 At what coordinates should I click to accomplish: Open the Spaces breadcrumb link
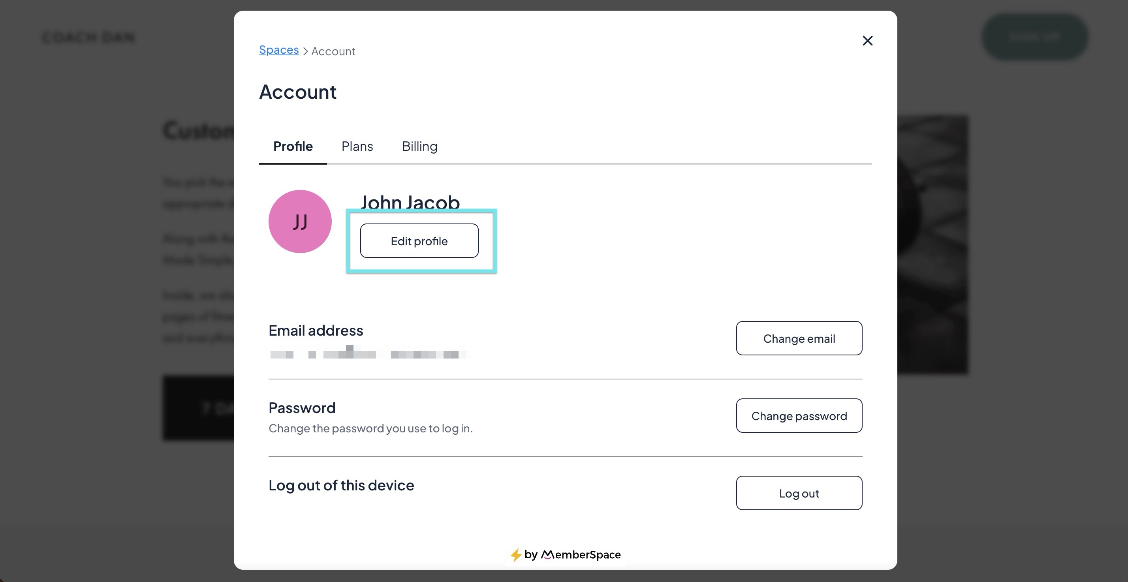[x=279, y=50]
